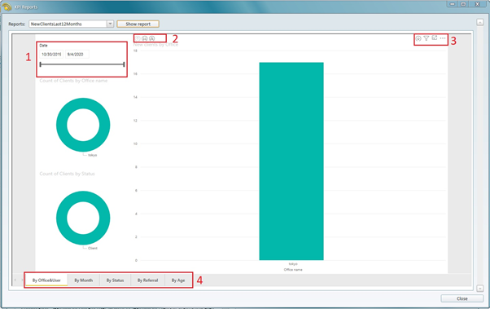Enable drill down mode icon
The image size is (490, 309).
418,38
